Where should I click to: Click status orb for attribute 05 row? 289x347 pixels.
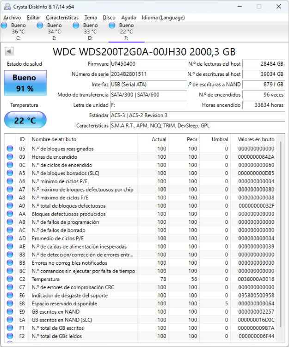pos(10,149)
